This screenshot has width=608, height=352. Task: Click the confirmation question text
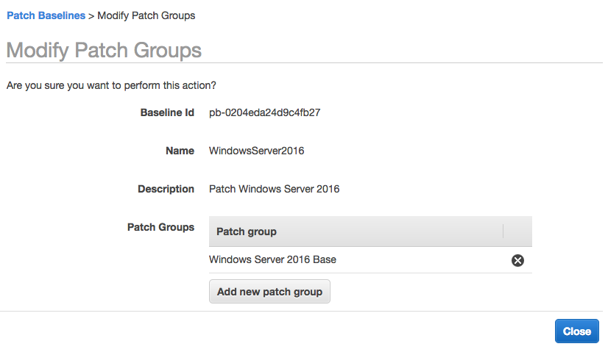click(x=111, y=85)
